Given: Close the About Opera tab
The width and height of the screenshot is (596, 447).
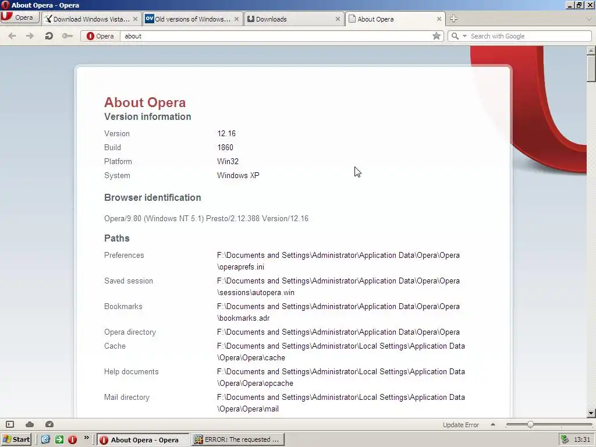Looking at the screenshot, I should point(439,19).
